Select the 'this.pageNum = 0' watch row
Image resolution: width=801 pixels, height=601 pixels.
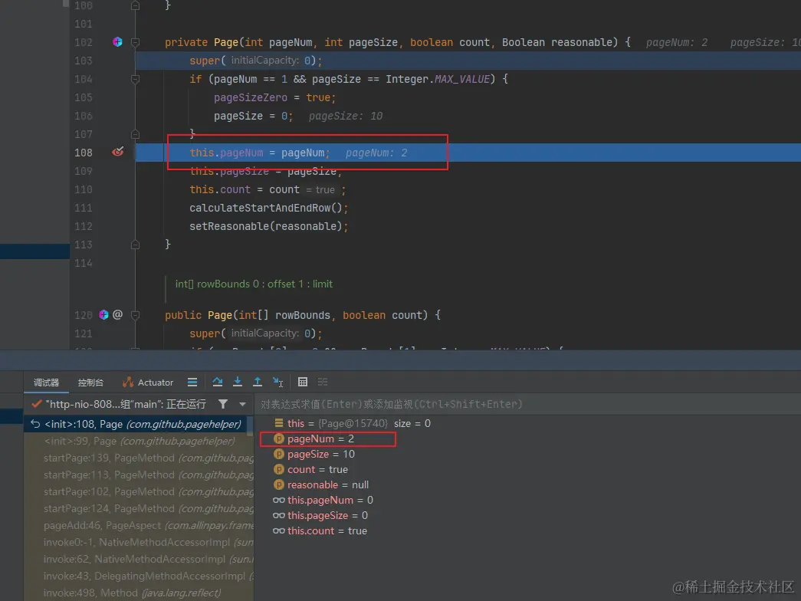click(527, 500)
